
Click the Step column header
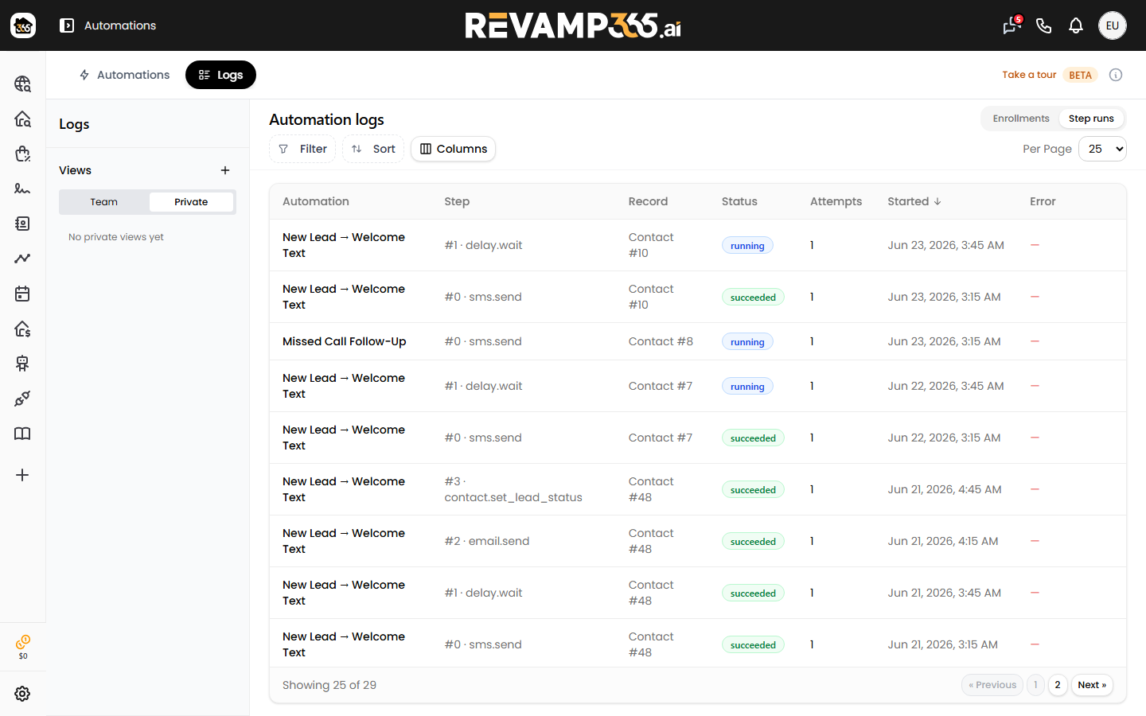click(457, 201)
